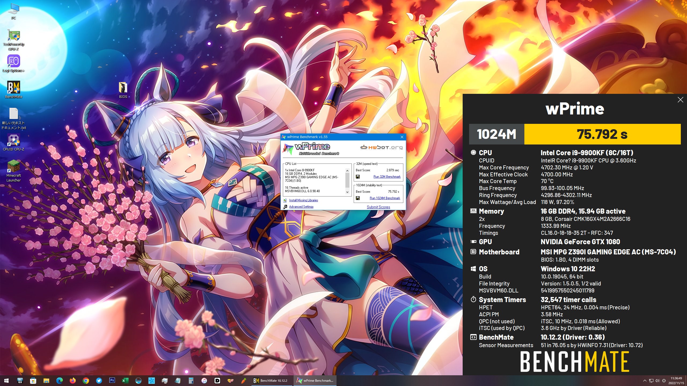Select Minecraft Launcher desktop shortcut
The width and height of the screenshot is (687, 386).
tap(13, 171)
